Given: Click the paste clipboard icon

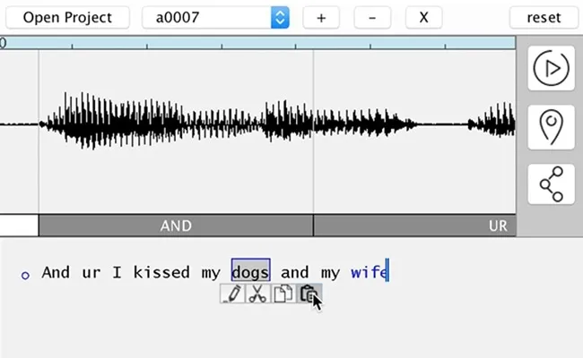Looking at the screenshot, I should [x=308, y=294].
